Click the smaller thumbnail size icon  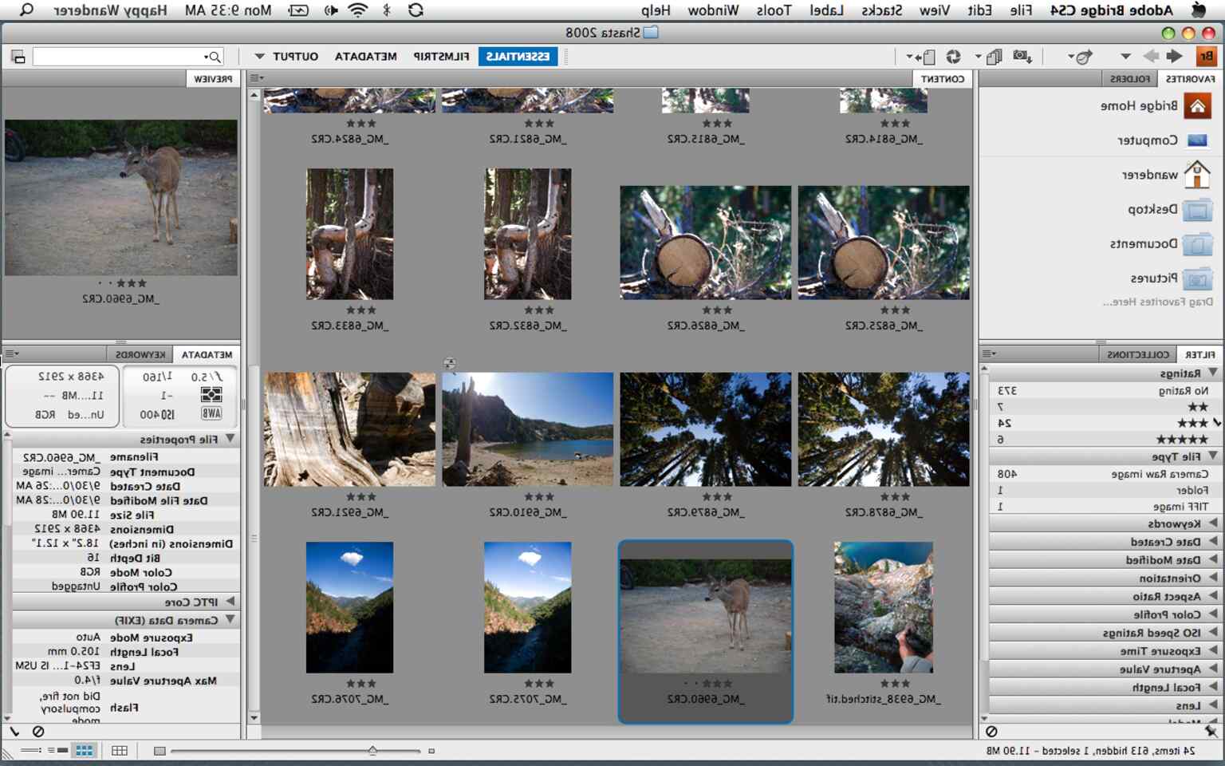coord(431,751)
